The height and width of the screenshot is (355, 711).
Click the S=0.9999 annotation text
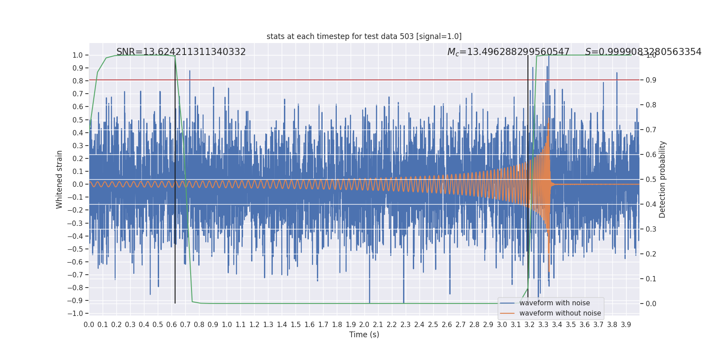(643, 52)
